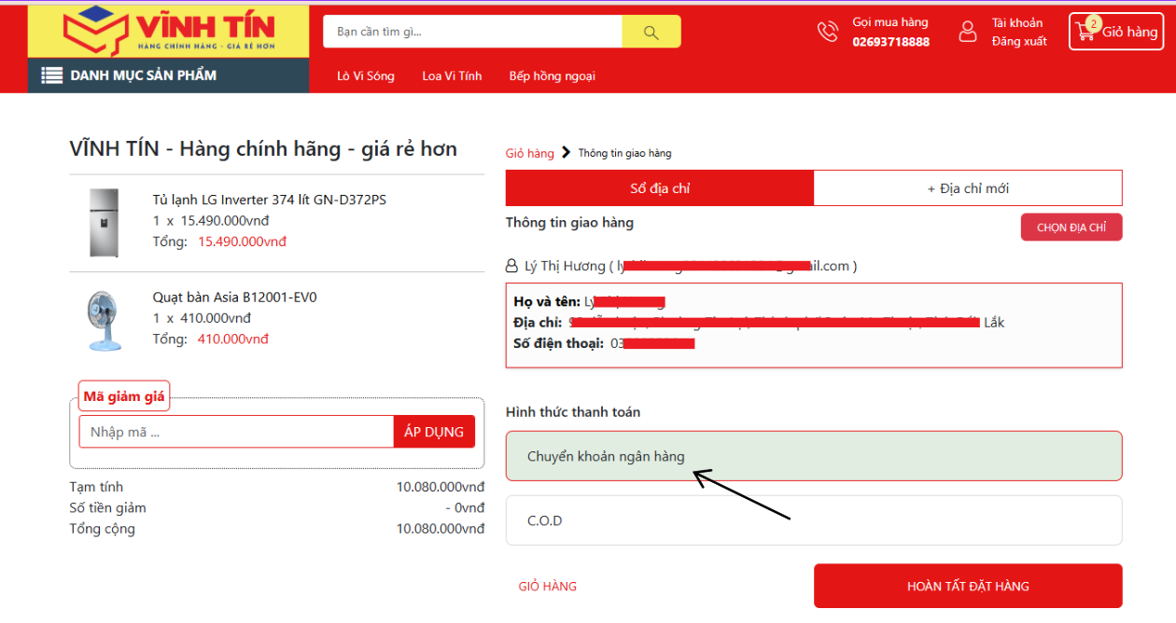Click the search magnifier button
The height and width of the screenshot is (623, 1176).
tap(651, 32)
